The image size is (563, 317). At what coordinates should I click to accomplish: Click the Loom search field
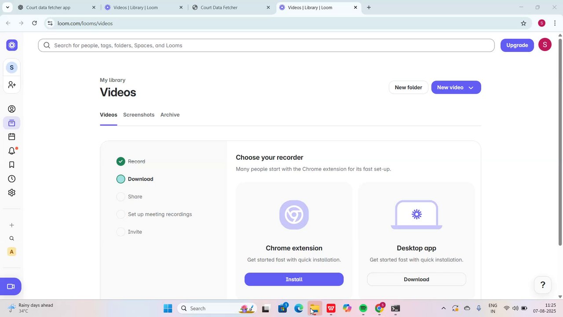pos(266,45)
